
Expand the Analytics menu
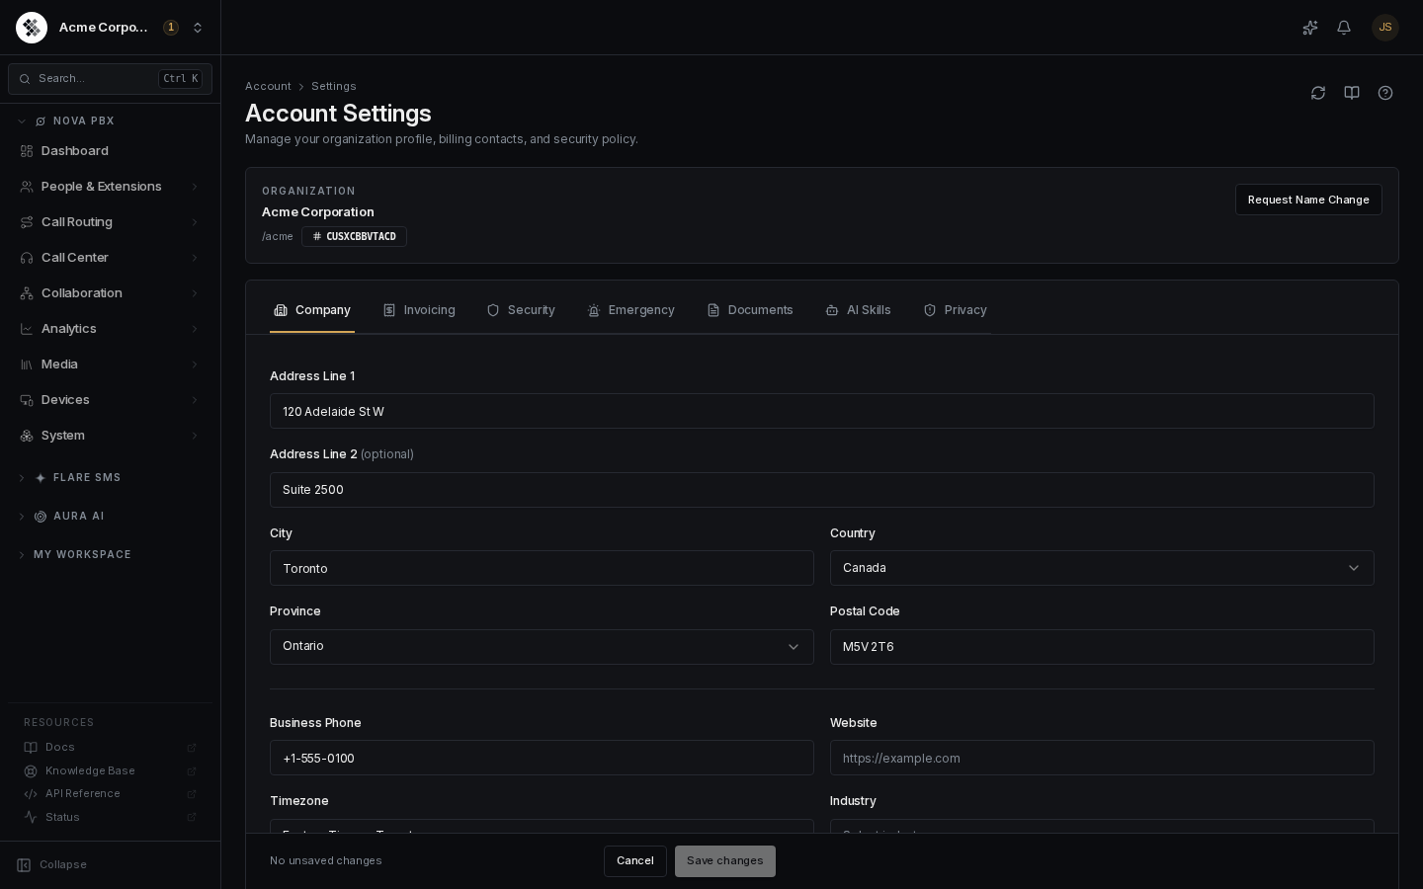coord(110,329)
